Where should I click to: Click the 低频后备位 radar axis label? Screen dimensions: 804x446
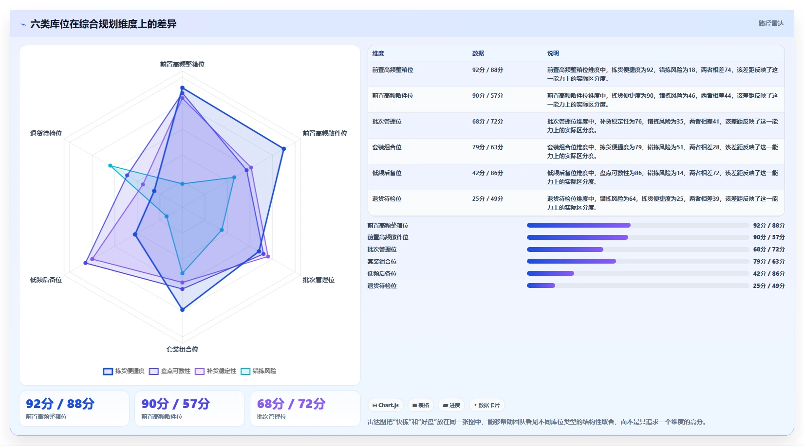[x=46, y=280]
